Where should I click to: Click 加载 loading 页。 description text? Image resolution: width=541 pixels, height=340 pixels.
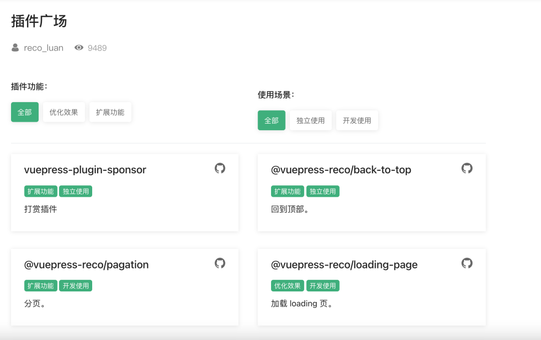tap(302, 303)
